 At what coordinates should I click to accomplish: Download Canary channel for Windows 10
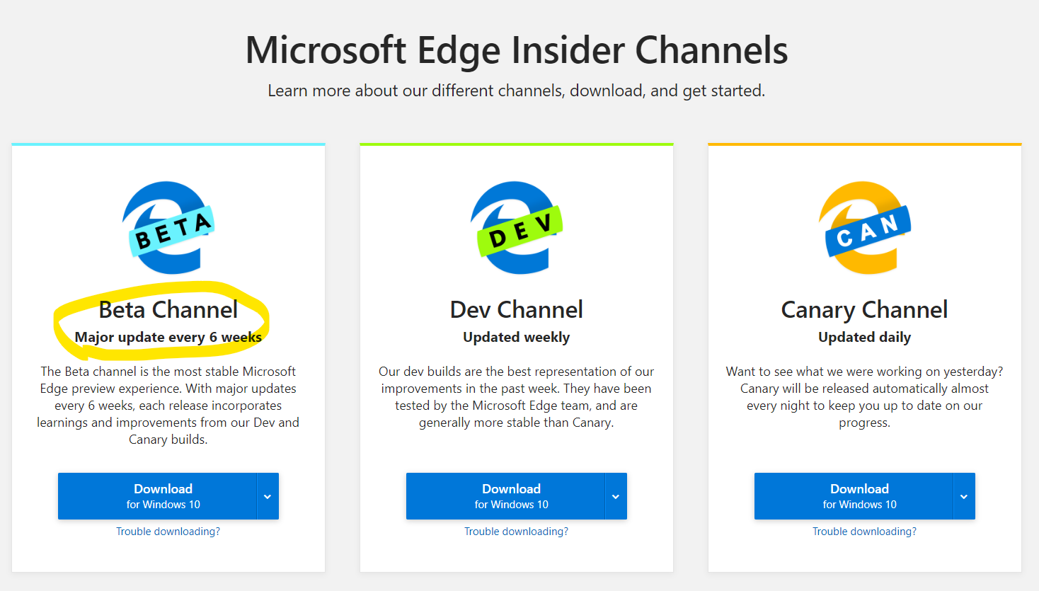[854, 496]
